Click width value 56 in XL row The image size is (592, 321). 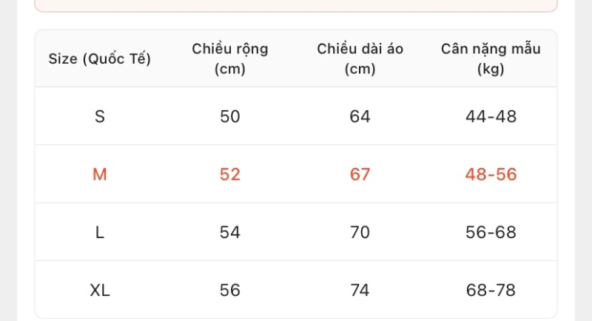coord(230,290)
